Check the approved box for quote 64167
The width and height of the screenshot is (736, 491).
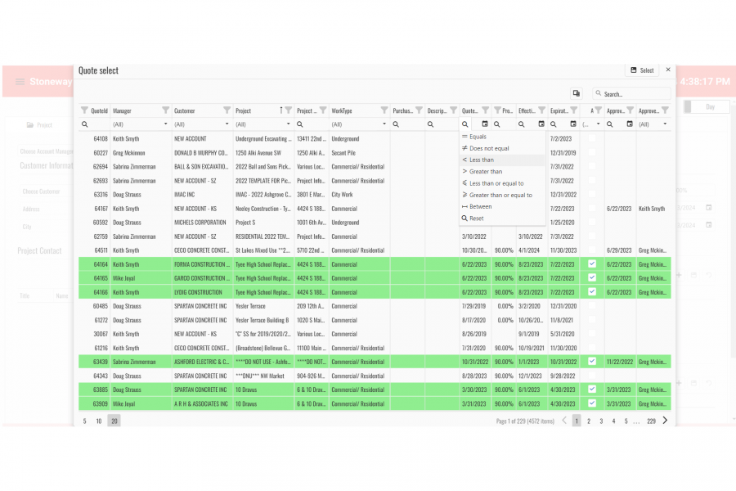click(x=592, y=208)
